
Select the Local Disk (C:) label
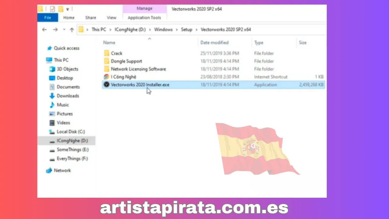coord(71,132)
